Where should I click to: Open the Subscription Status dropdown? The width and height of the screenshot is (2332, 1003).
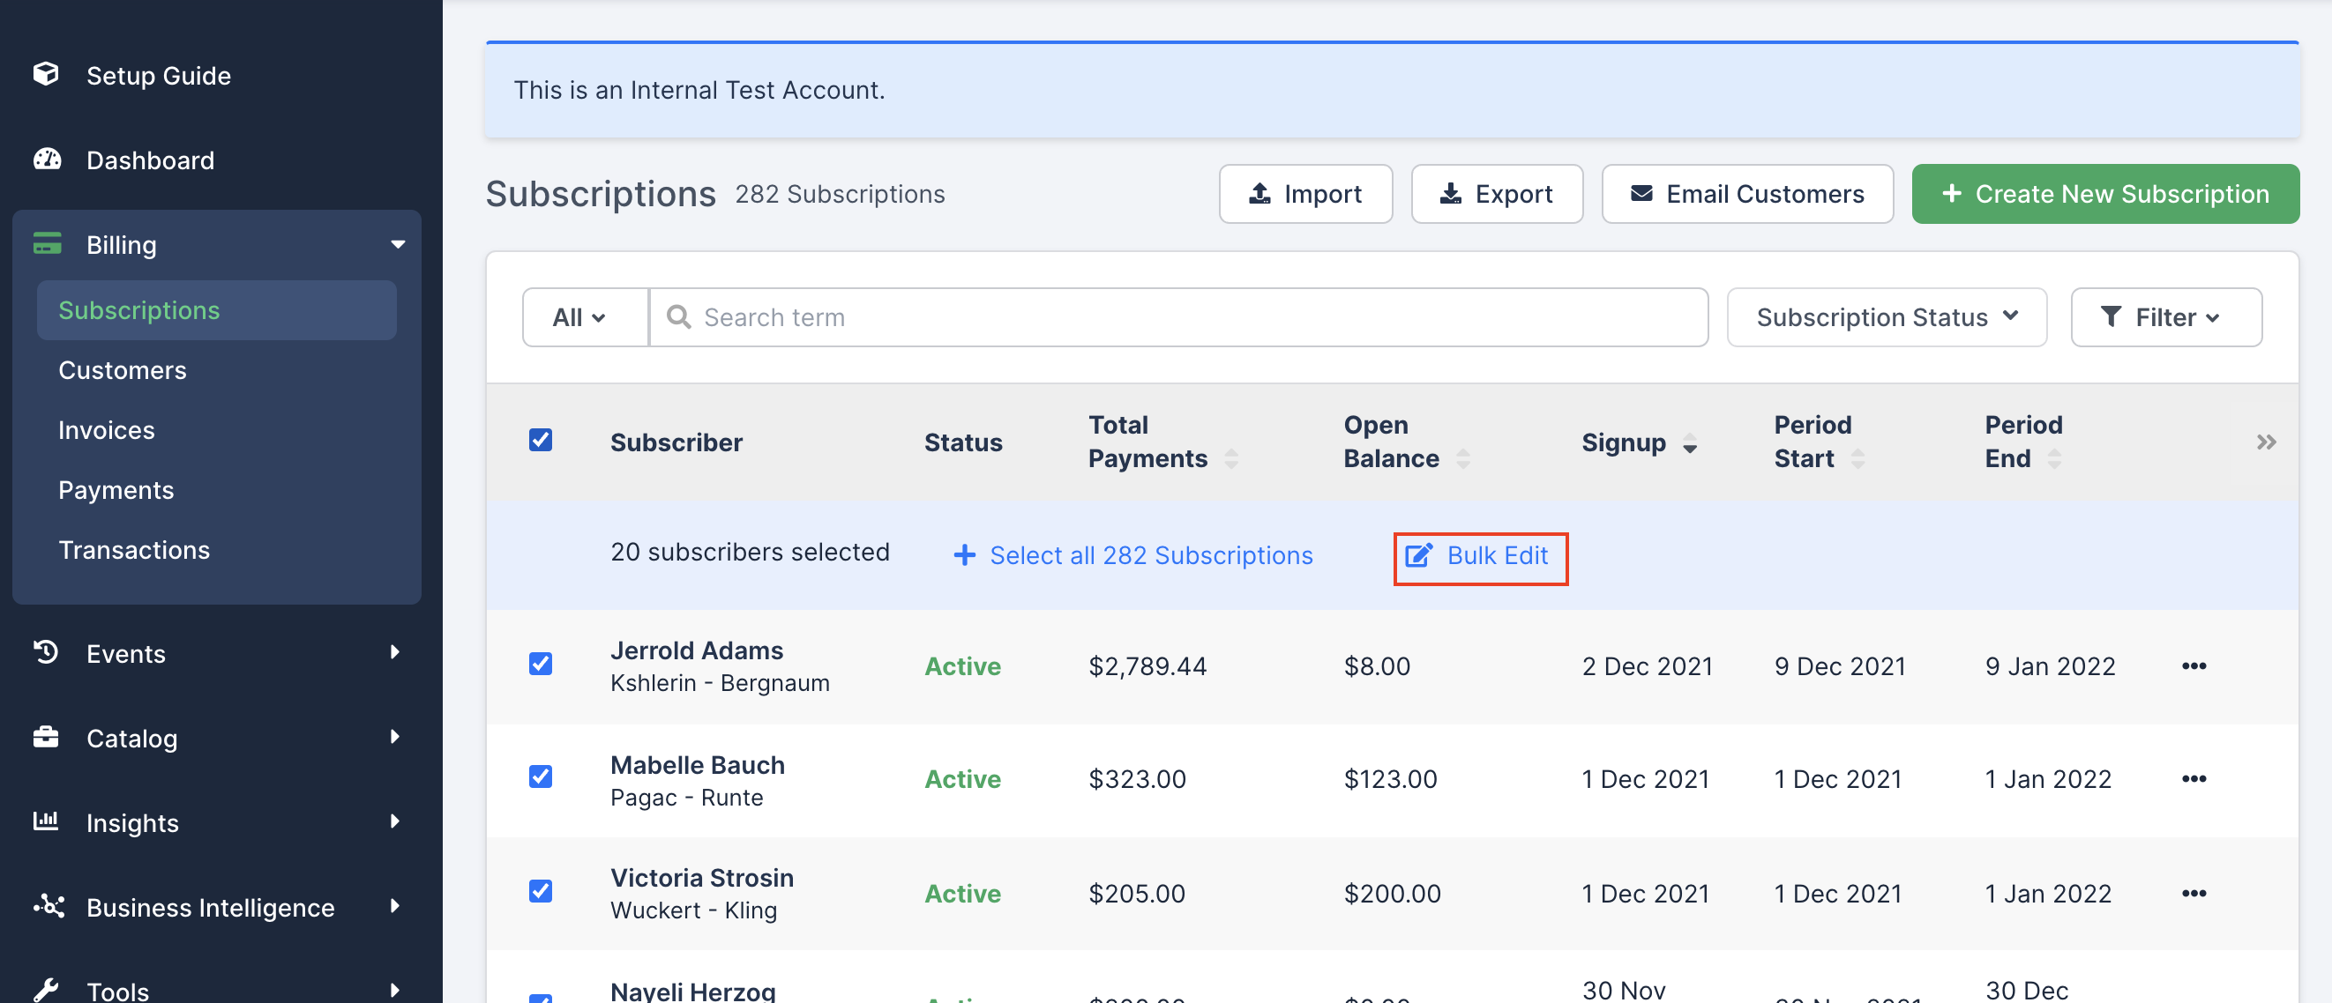point(1887,317)
